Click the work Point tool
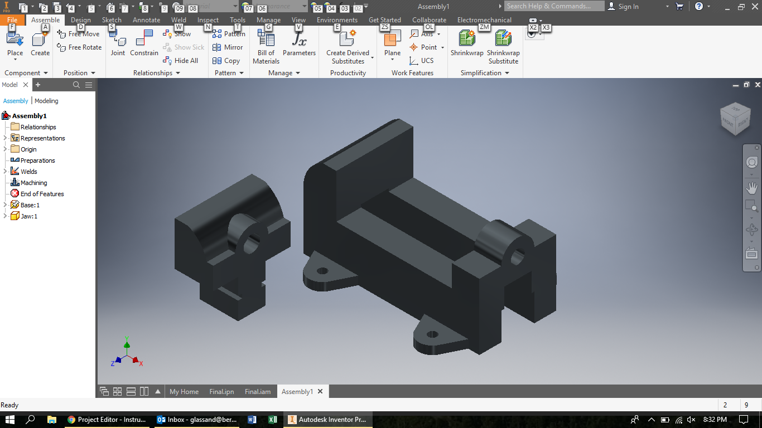Screen dimensions: 762x428 click(x=424, y=47)
